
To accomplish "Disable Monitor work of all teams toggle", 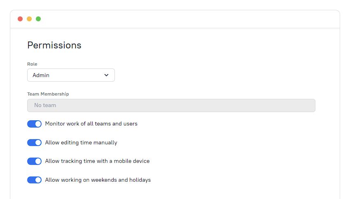I will [34, 124].
